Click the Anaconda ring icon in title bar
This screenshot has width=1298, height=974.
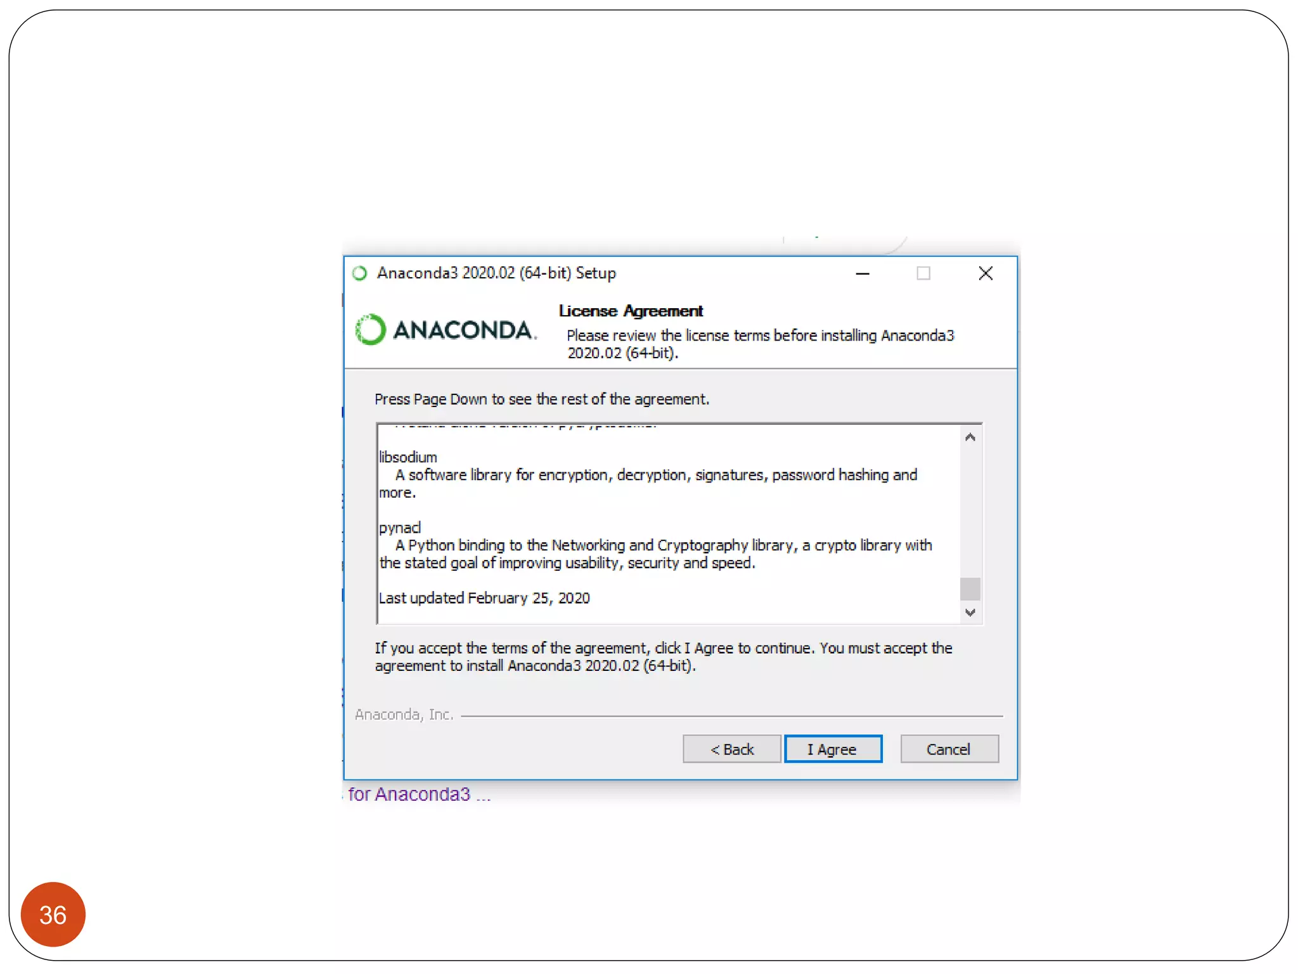[x=359, y=273]
